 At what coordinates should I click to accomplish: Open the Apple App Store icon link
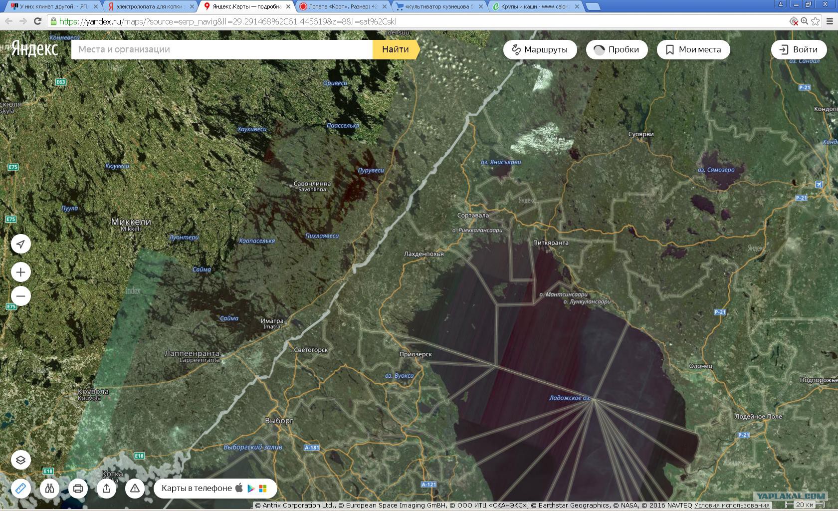239,488
